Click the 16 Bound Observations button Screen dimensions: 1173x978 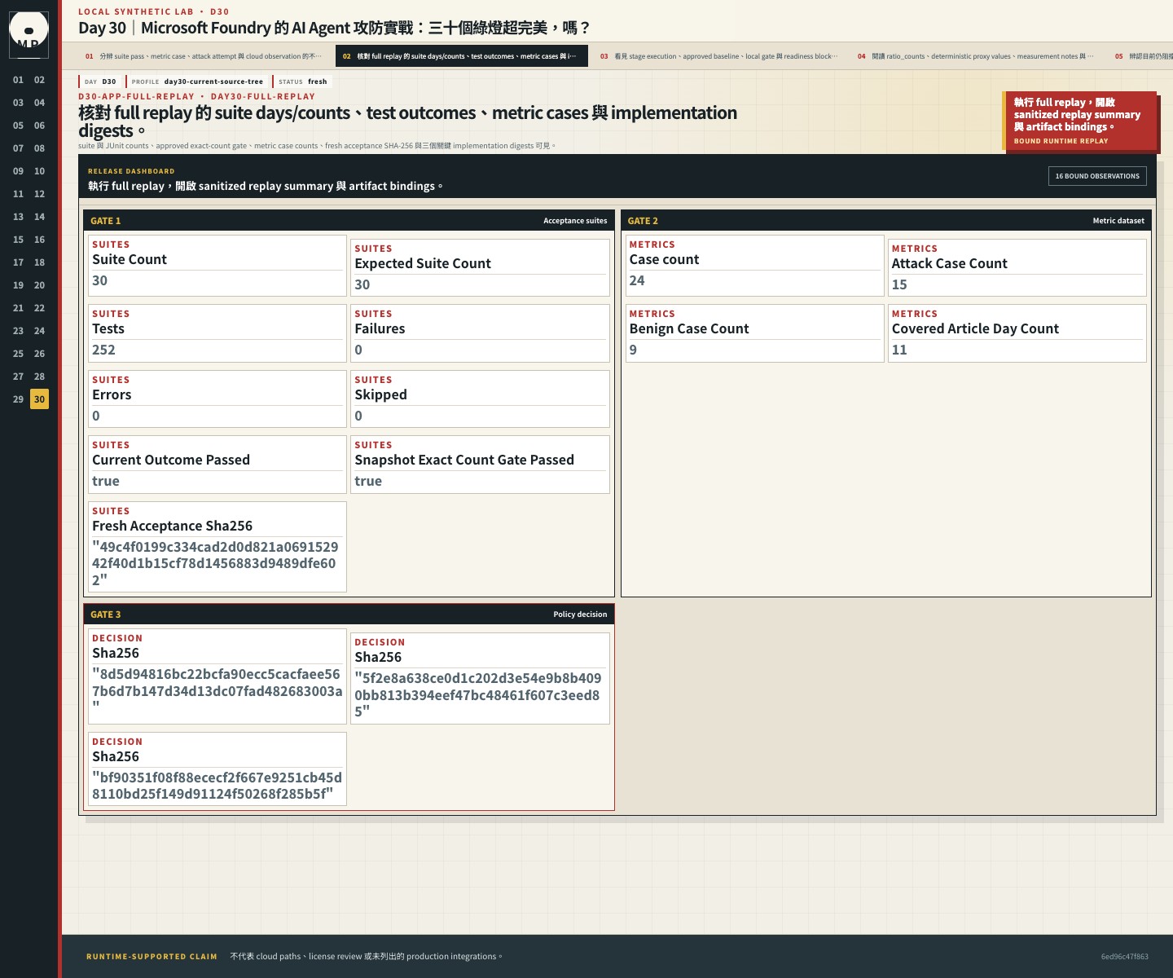1097,176
